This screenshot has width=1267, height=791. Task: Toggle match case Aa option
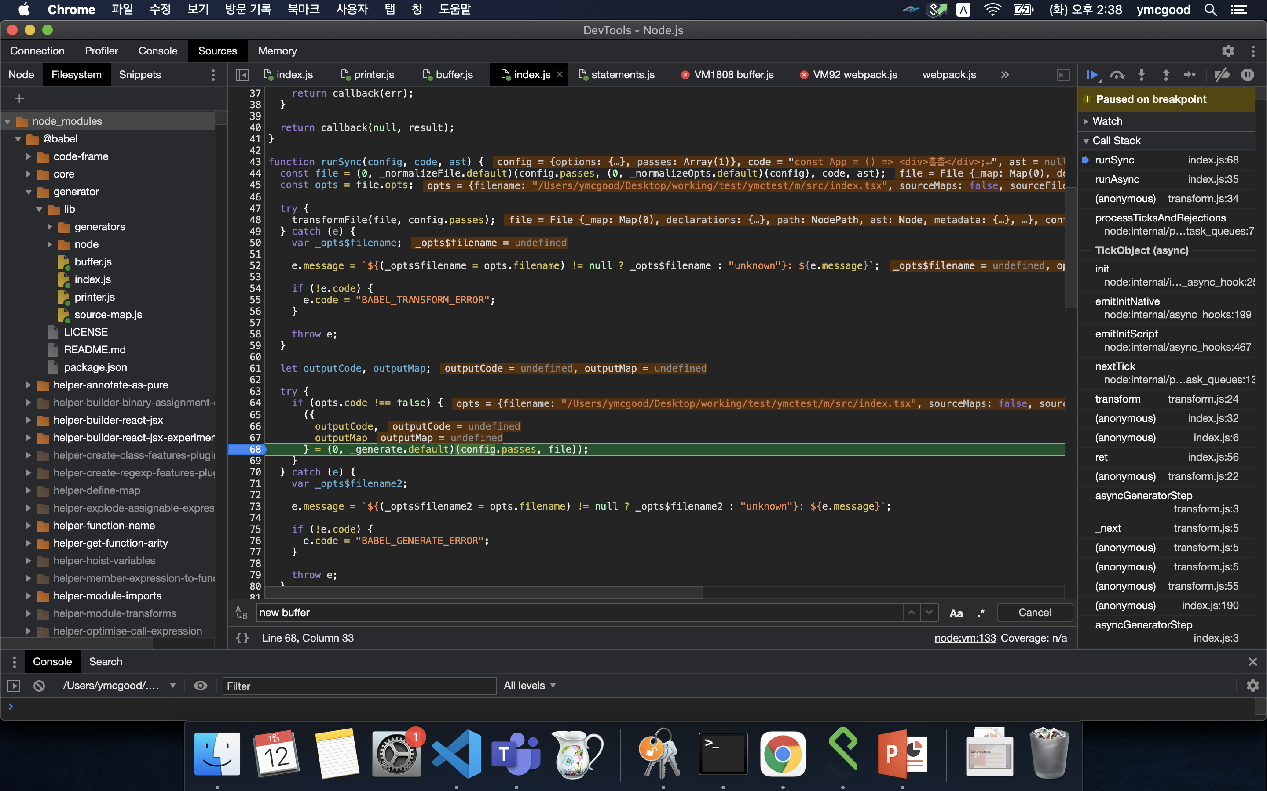point(956,613)
